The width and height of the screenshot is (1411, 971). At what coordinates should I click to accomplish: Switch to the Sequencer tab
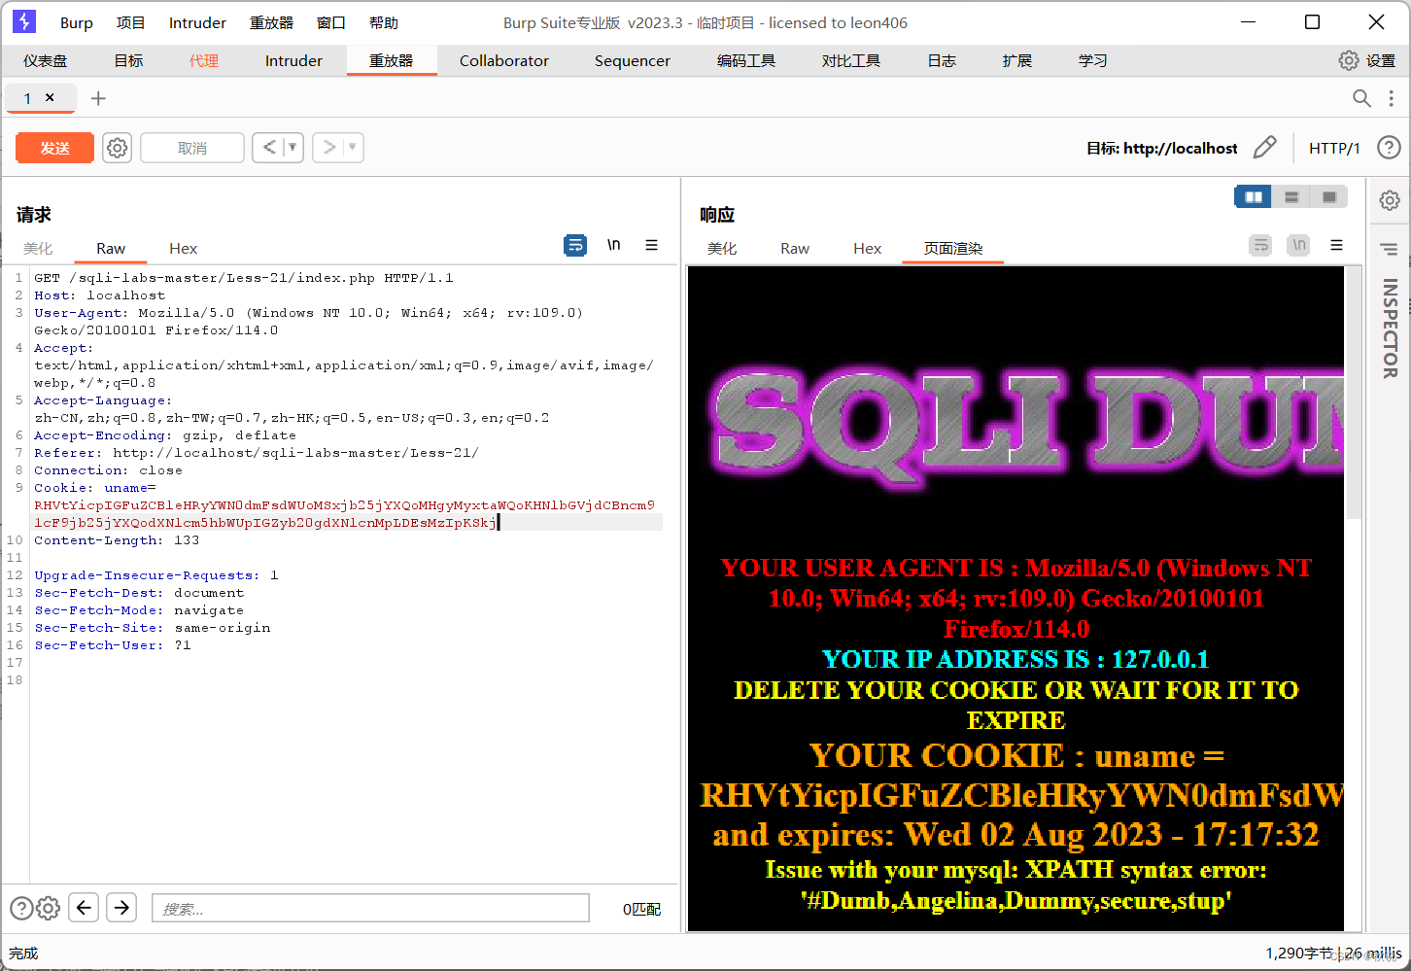point(633,60)
